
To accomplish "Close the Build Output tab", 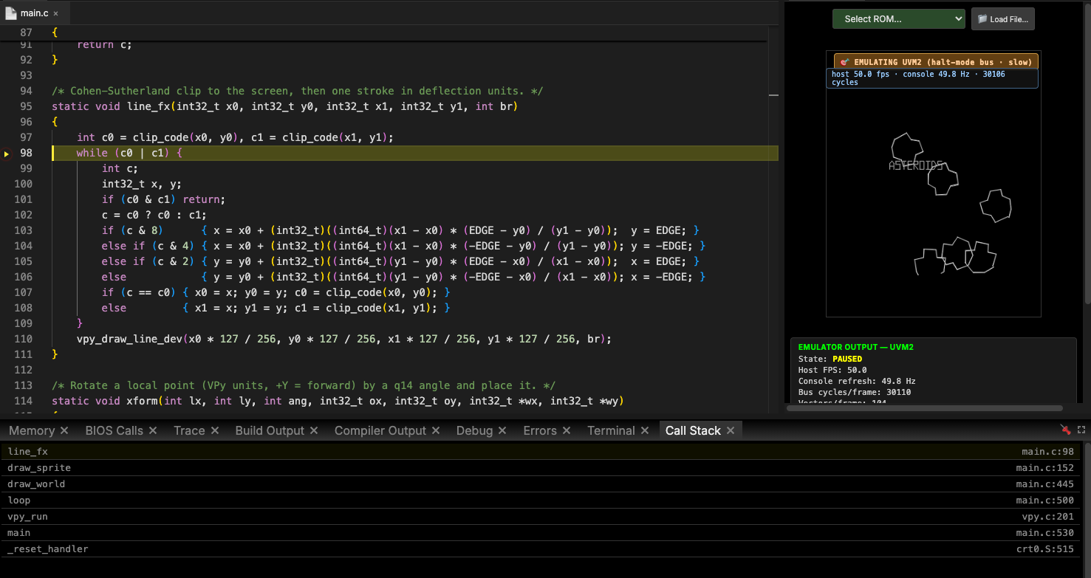I will tap(314, 430).
